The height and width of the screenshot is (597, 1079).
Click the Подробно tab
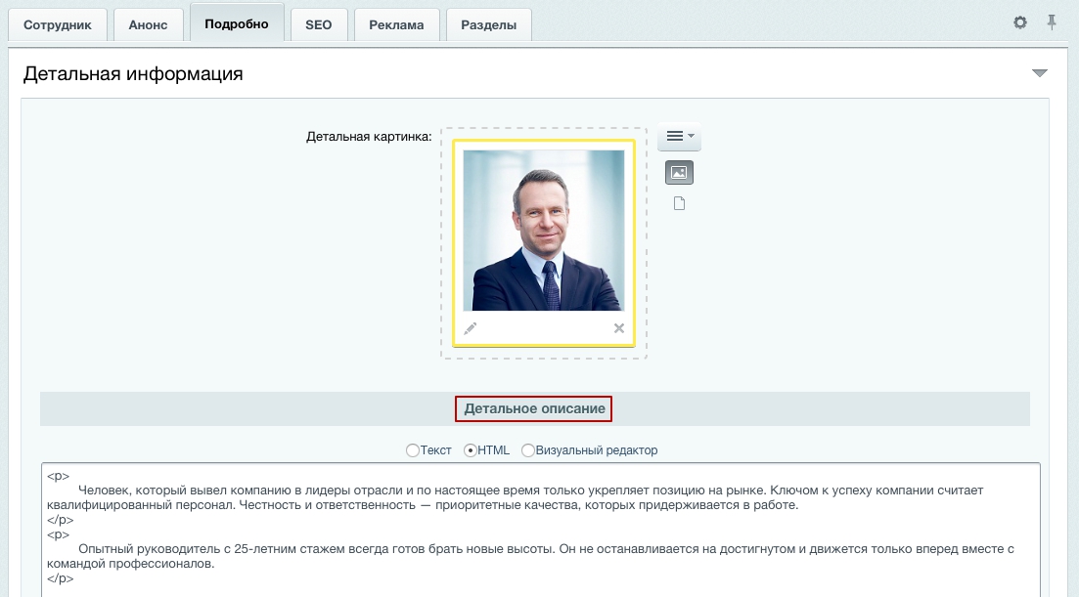coord(237,24)
